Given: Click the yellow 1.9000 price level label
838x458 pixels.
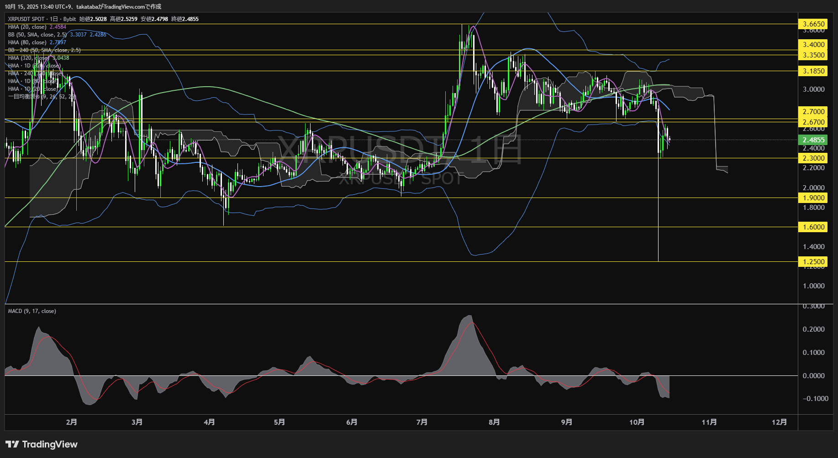Looking at the screenshot, I should pos(813,198).
